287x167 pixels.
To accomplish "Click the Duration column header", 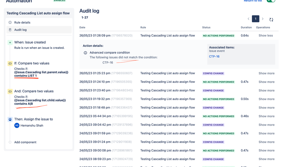I will 246,27.
